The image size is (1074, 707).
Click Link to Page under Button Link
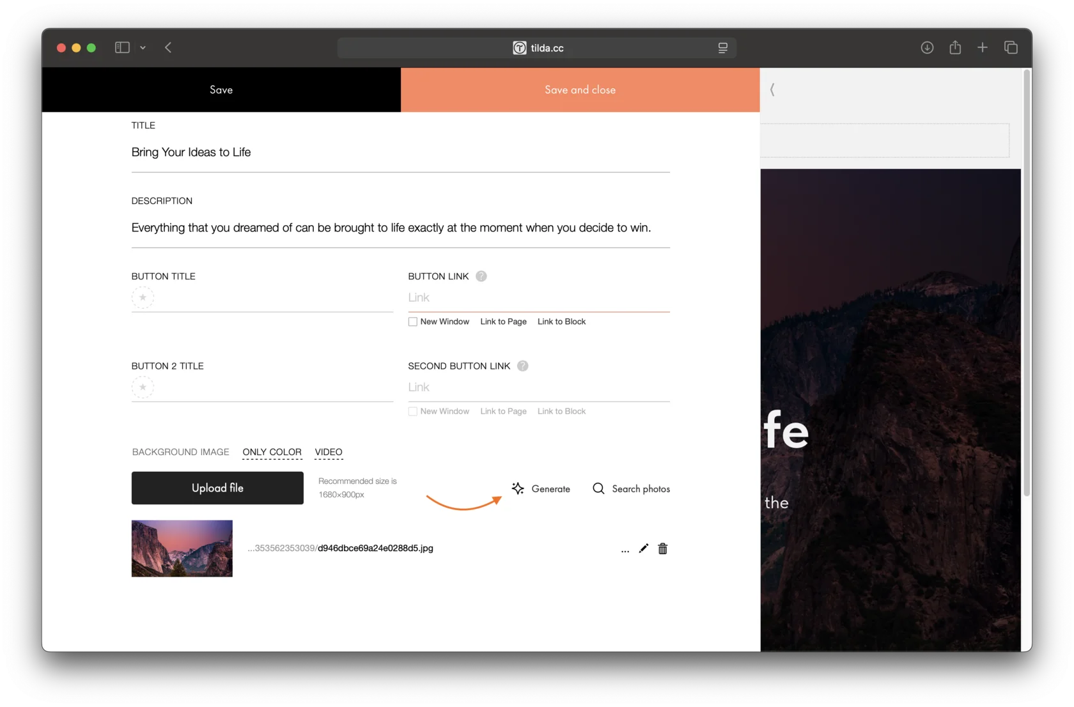coord(503,322)
